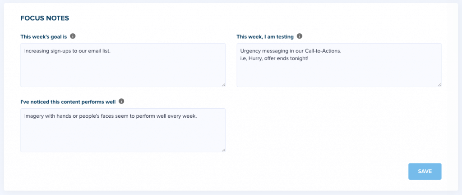Select the "This week's goal is" label

point(44,37)
